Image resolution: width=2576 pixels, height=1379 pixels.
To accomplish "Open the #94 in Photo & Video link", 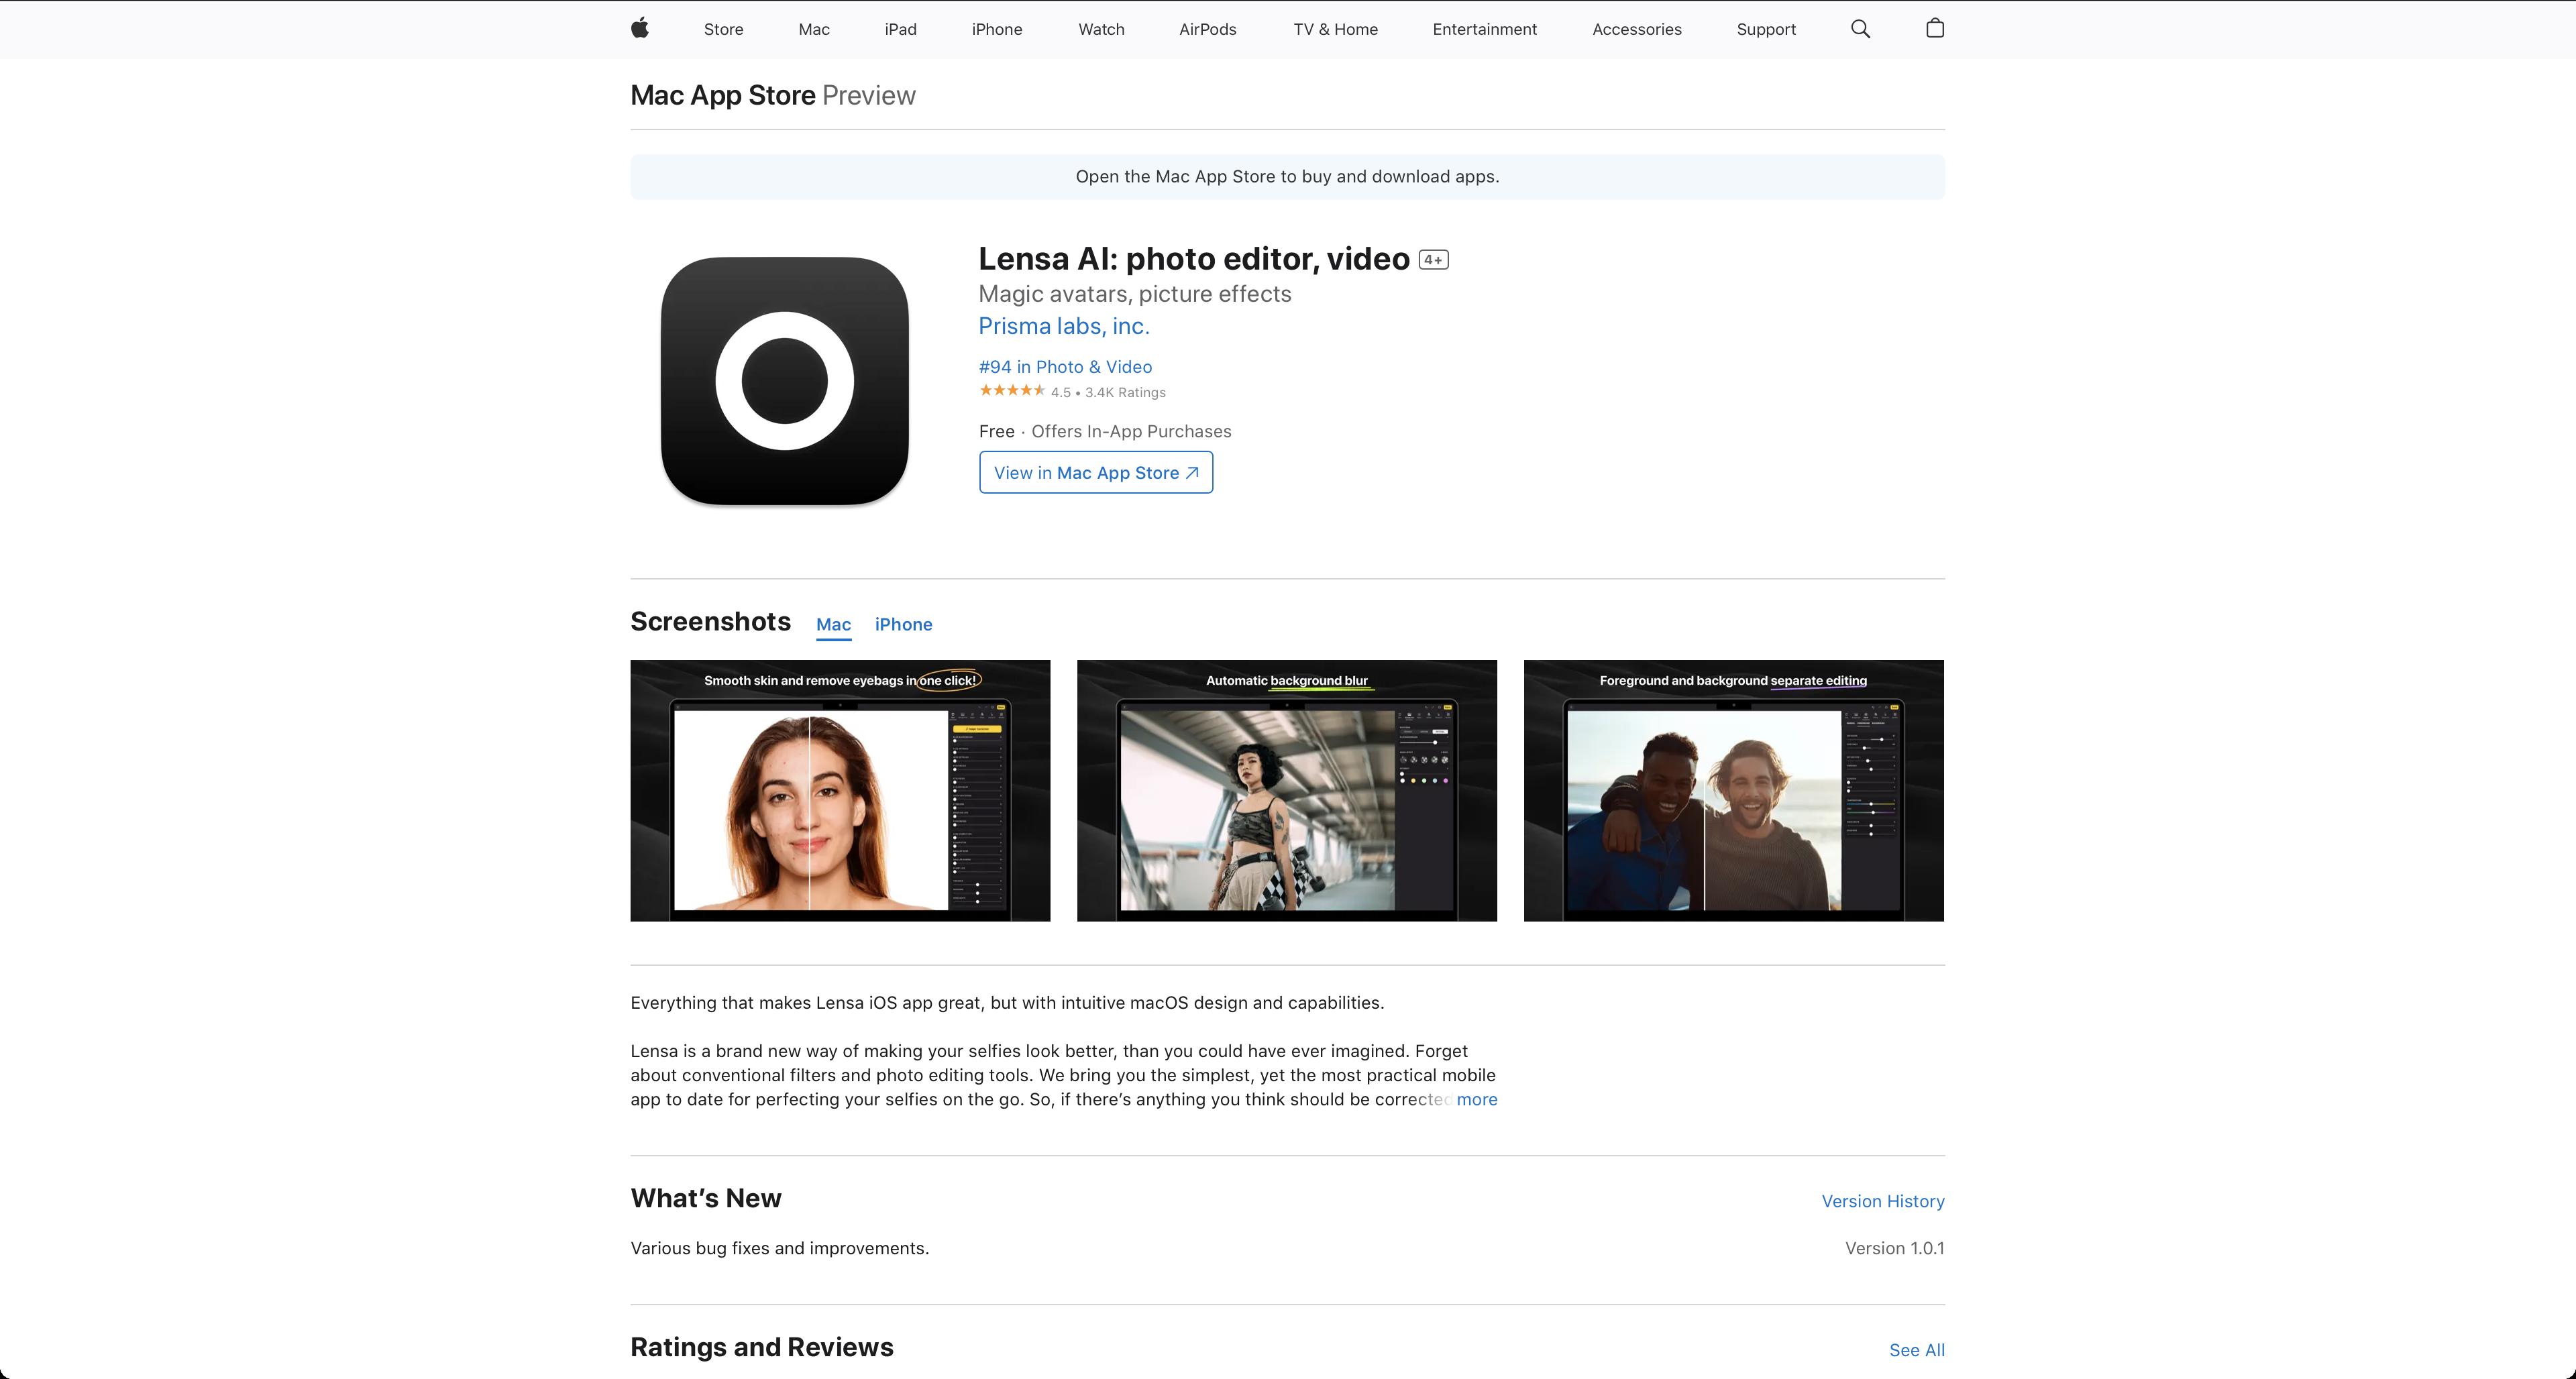I will pyautogui.click(x=1065, y=367).
